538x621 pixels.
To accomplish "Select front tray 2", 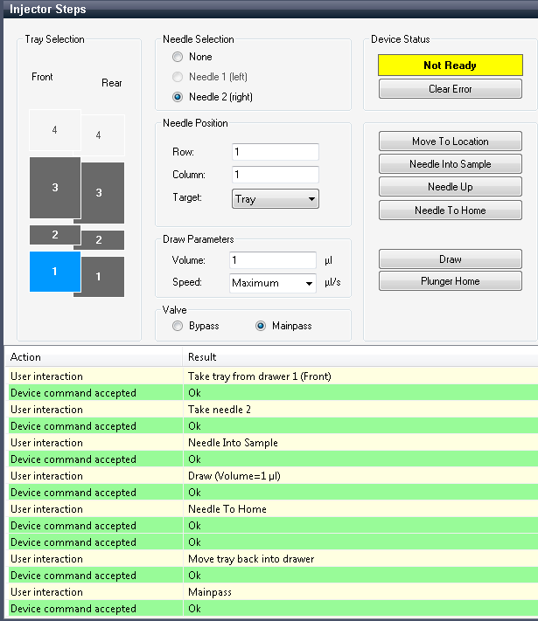I will pos(54,235).
